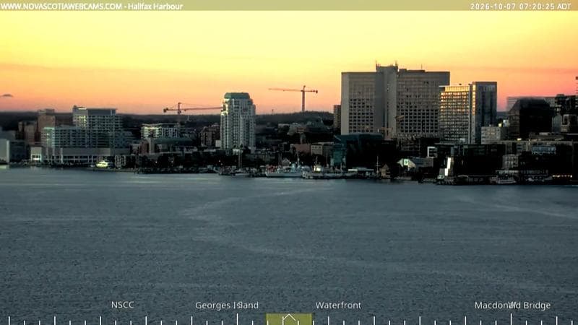
Task: Click the date and time stamp
Action: click(520, 6)
